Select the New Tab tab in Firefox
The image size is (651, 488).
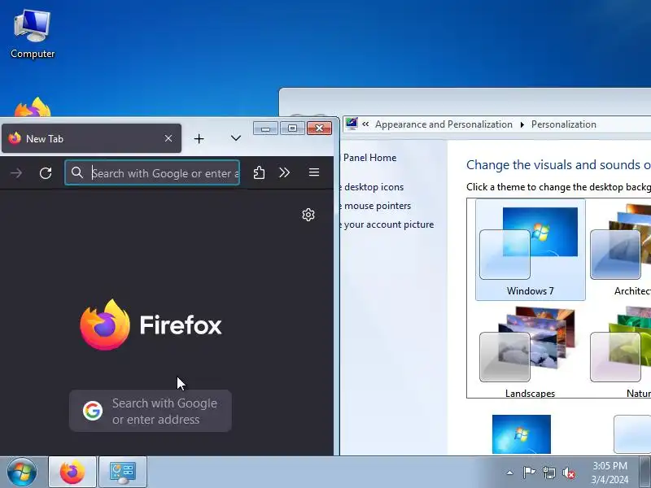(x=91, y=138)
